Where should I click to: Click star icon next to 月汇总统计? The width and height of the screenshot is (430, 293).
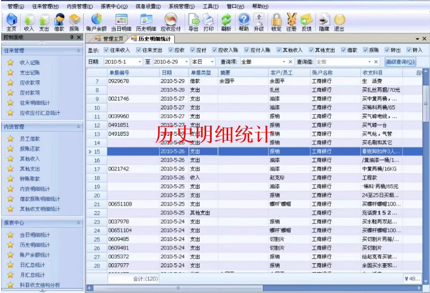[x=10, y=275]
